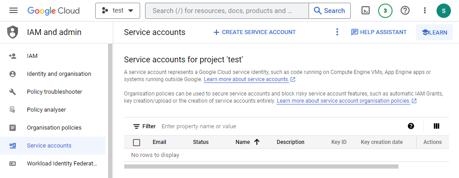Click the table horizontal scrollbar
459x178 pixels.
coord(261,167)
